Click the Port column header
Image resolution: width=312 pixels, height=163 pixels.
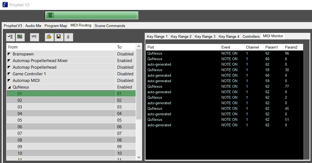pyautogui.click(x=182, y=47)
